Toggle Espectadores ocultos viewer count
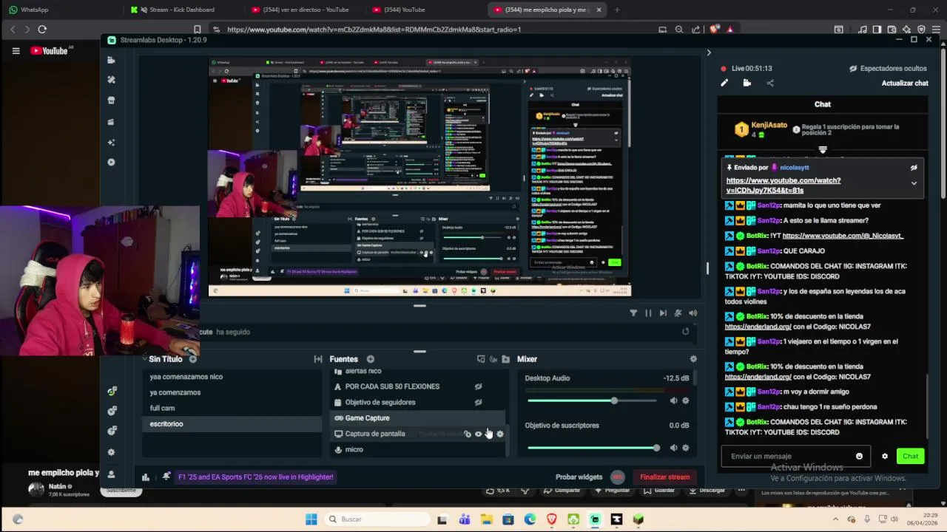Viewport: 947px width, 532px height. click(888, 68)
